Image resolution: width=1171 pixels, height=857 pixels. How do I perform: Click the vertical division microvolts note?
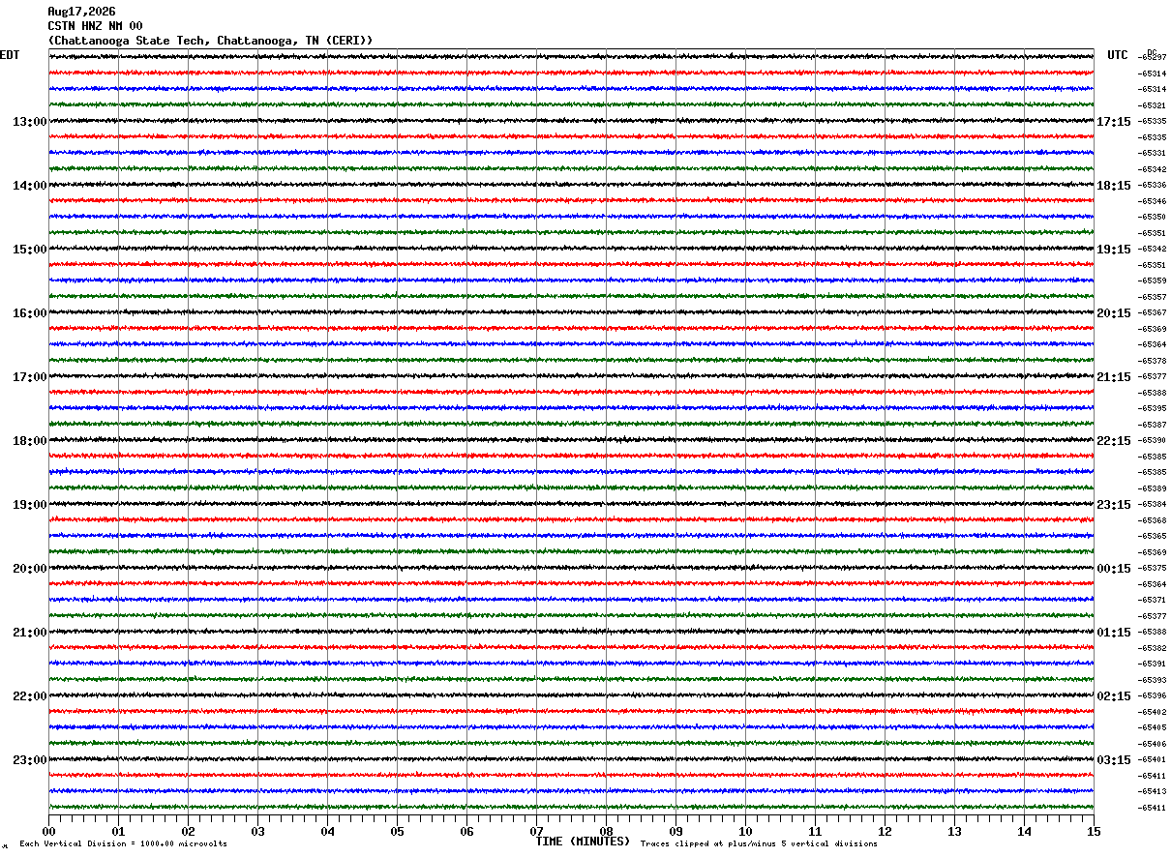click(123, 843)
